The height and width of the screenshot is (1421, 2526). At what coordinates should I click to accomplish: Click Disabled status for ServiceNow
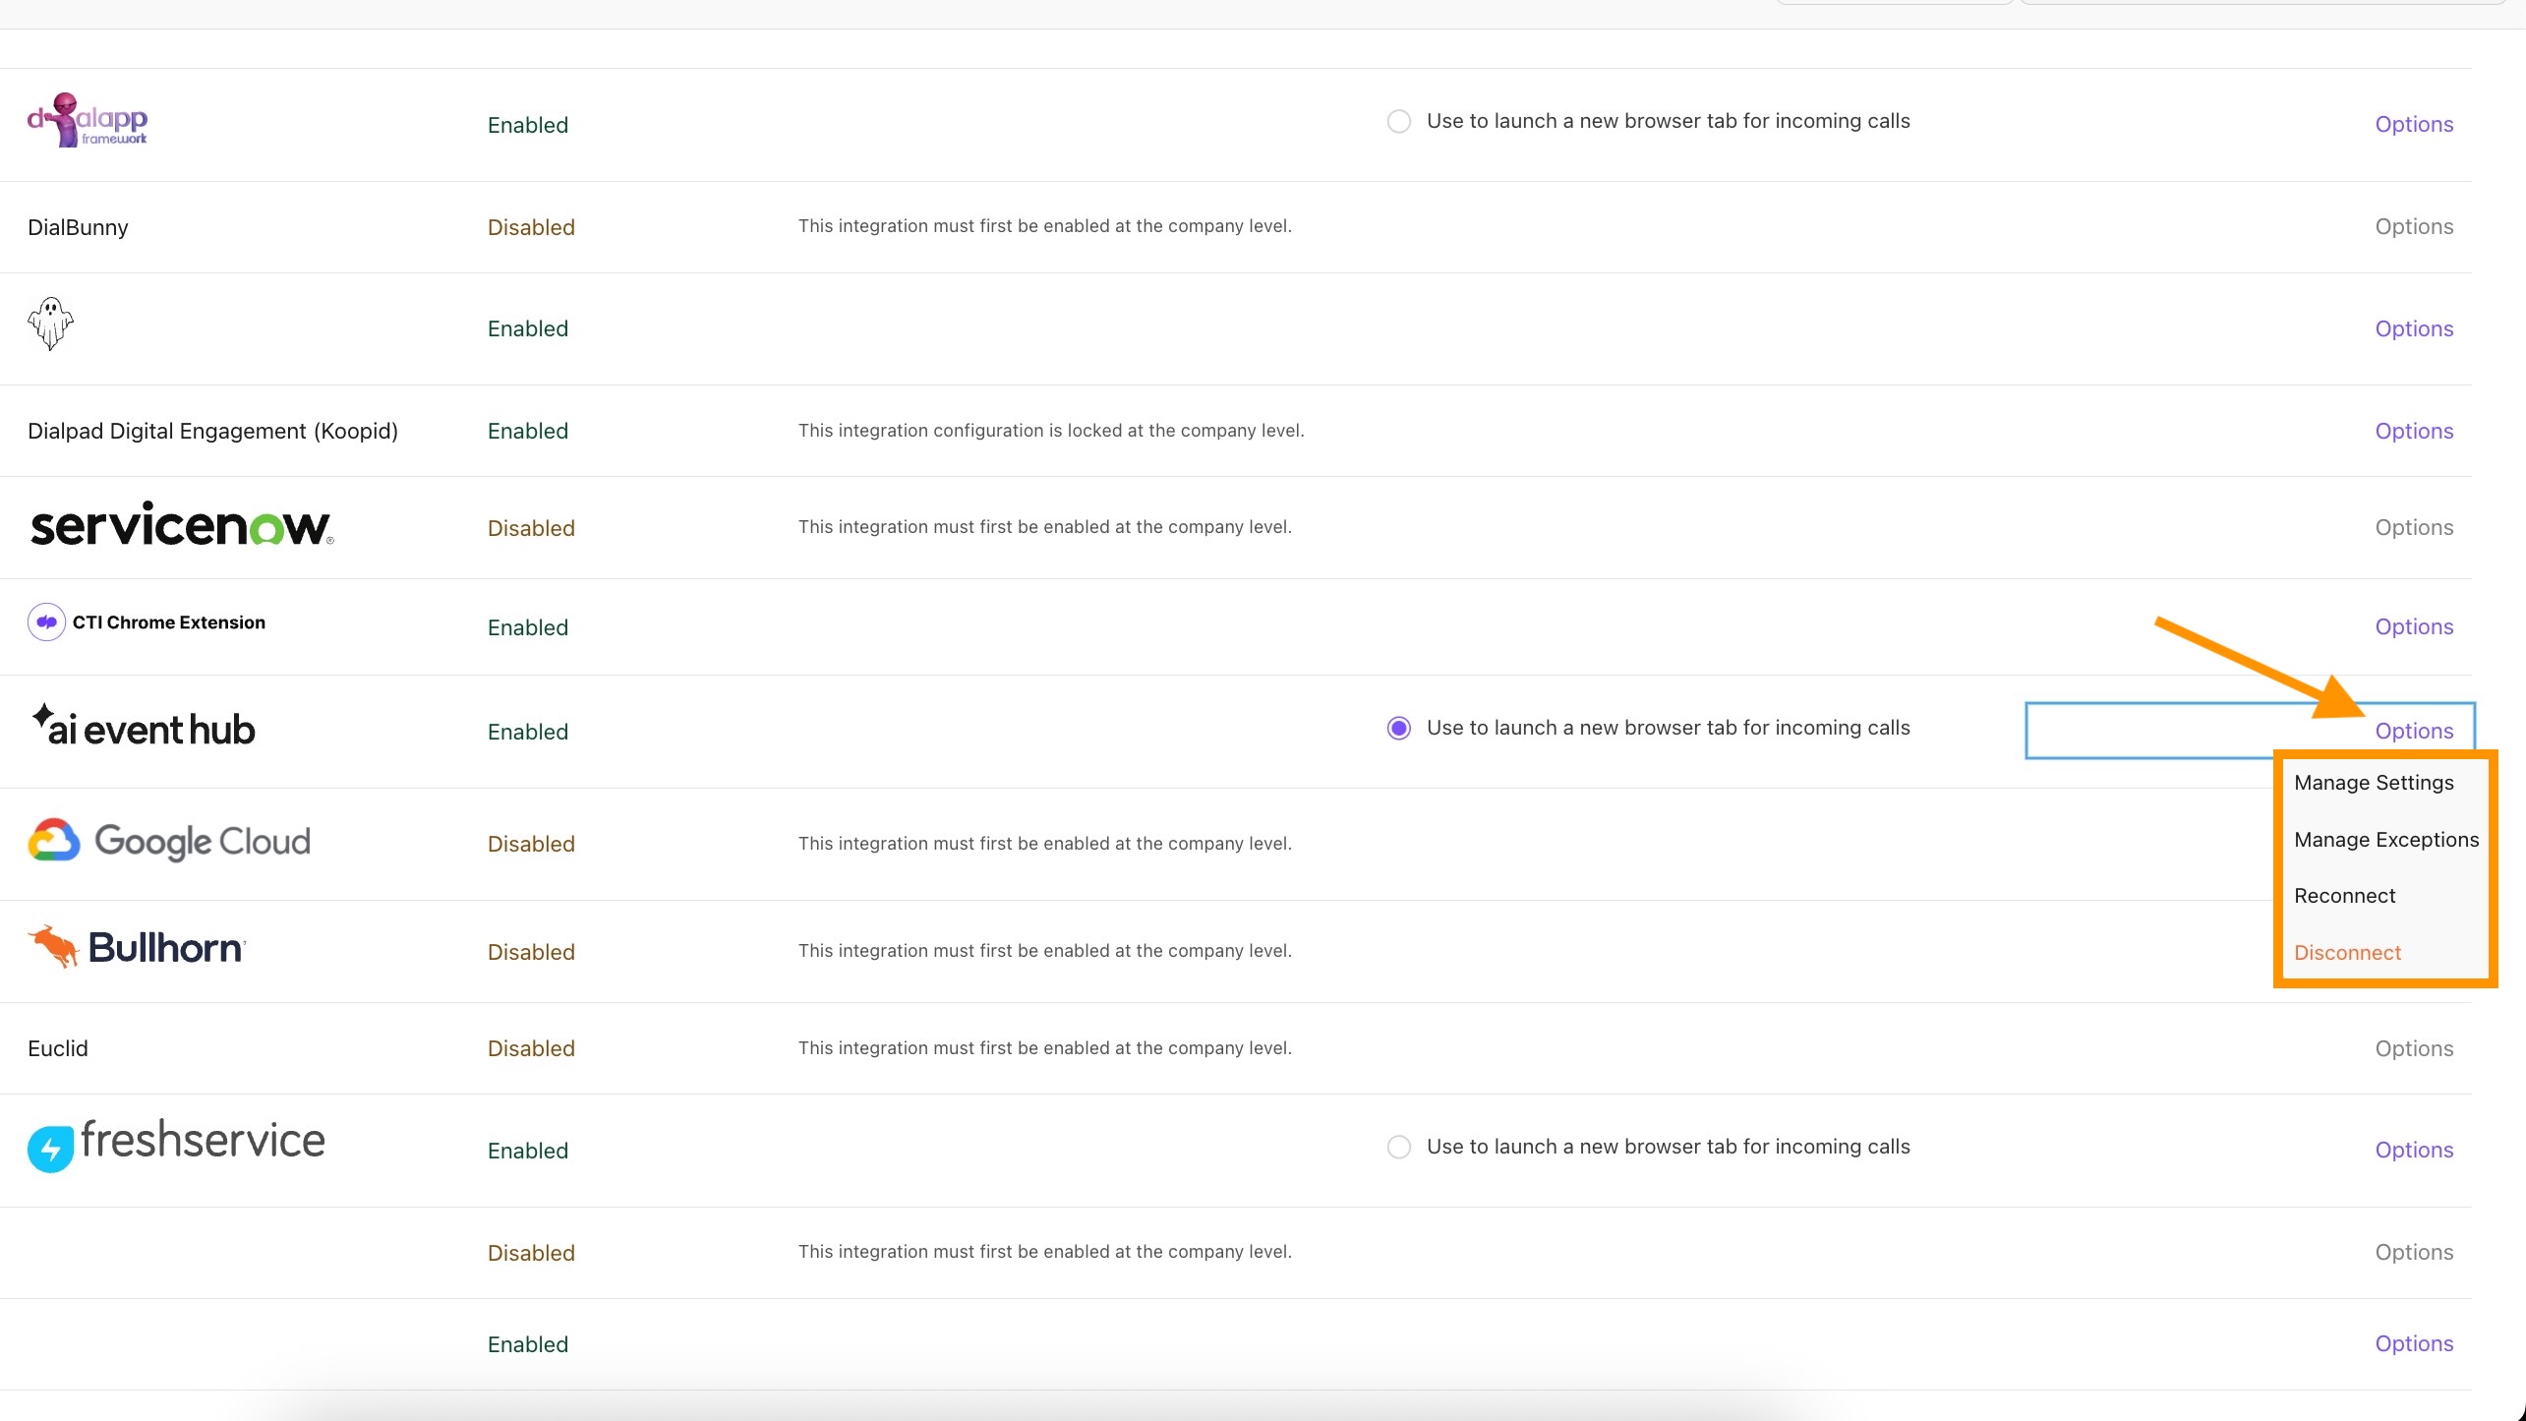click(x=531, y=528)
